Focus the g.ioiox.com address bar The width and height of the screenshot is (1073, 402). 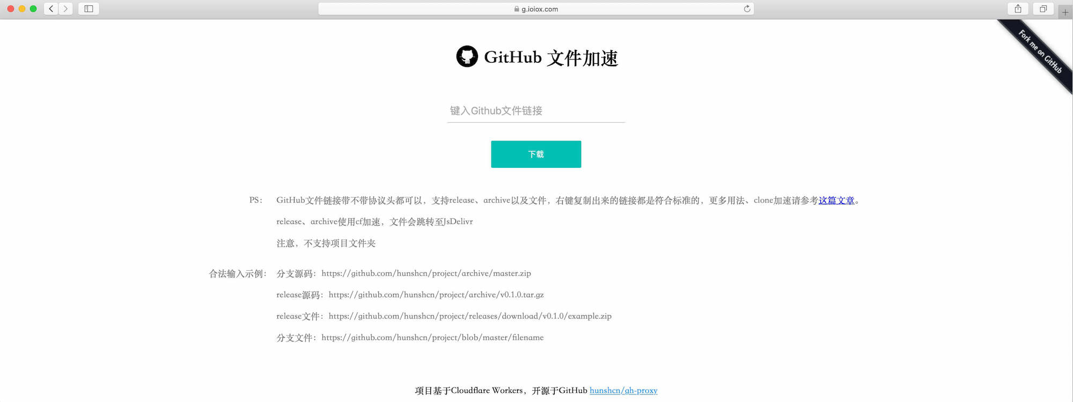(536, 9)
